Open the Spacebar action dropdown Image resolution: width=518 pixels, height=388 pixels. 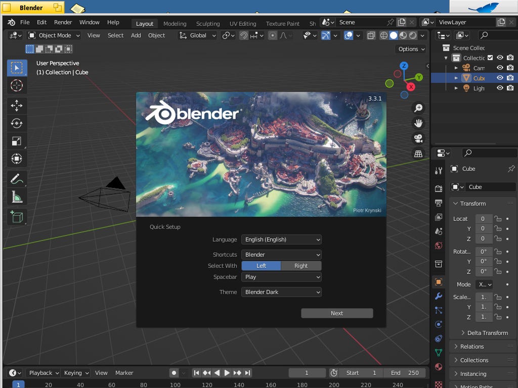pos(281,277)
